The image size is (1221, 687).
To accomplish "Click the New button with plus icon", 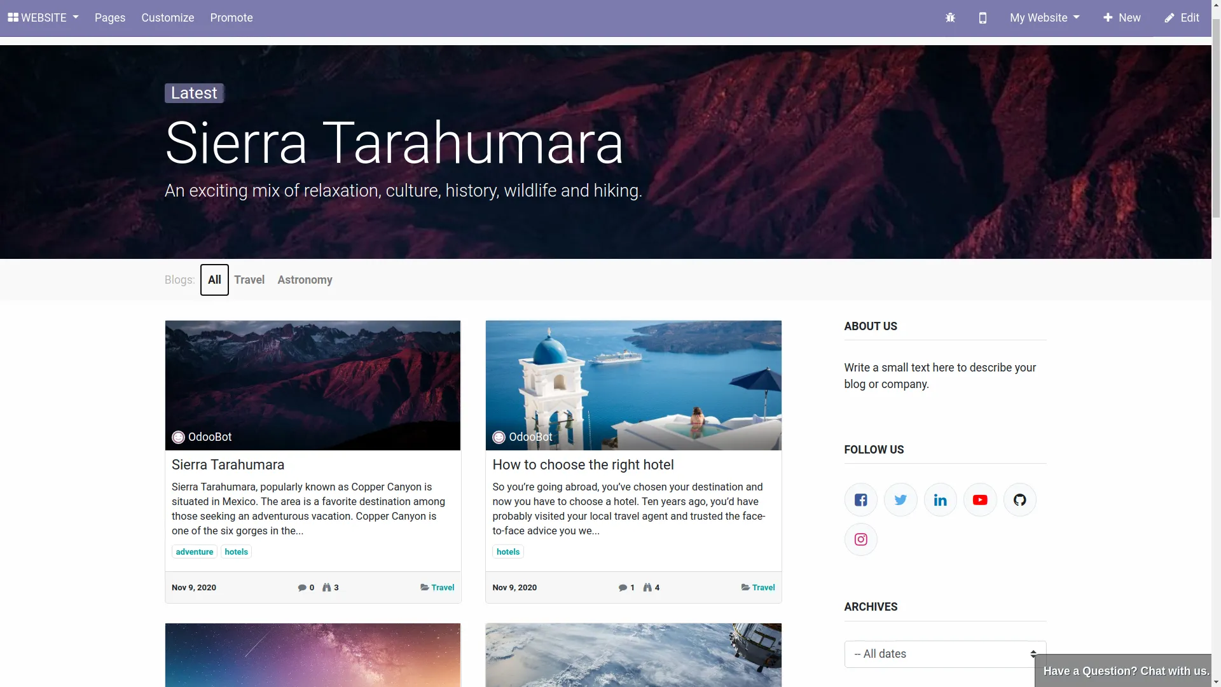I will [x=1122, y=18].
